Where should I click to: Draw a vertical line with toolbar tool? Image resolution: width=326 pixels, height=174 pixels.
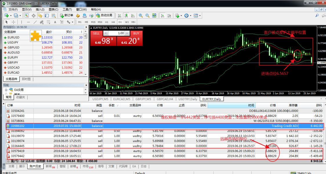click(x=21, y=22)
